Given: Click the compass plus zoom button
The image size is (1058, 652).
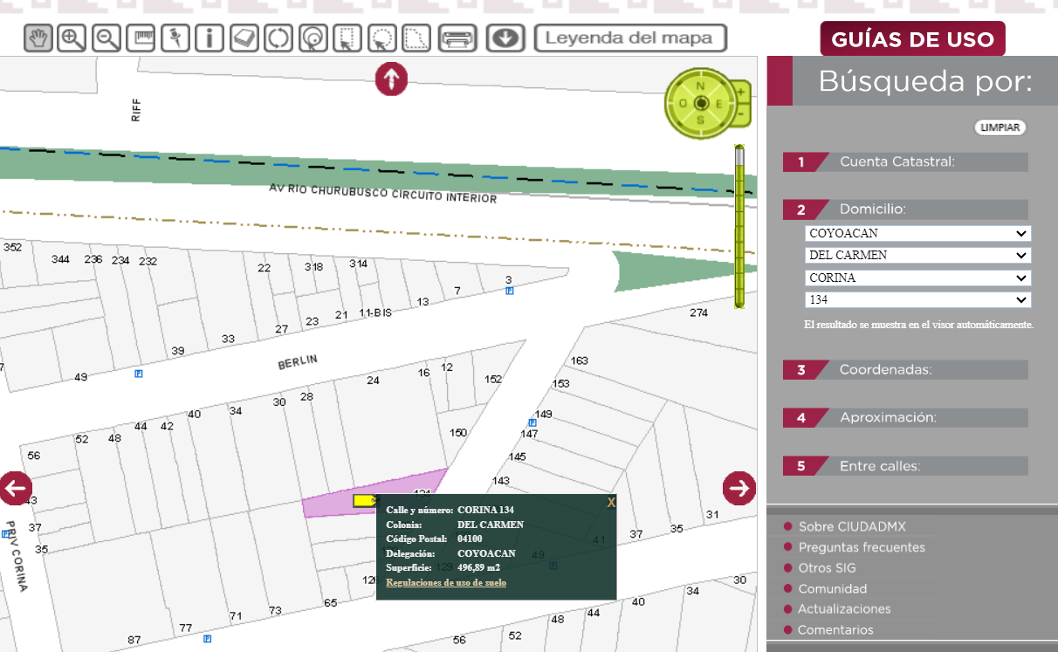Looking at the screenshot, I should (741, 91).
